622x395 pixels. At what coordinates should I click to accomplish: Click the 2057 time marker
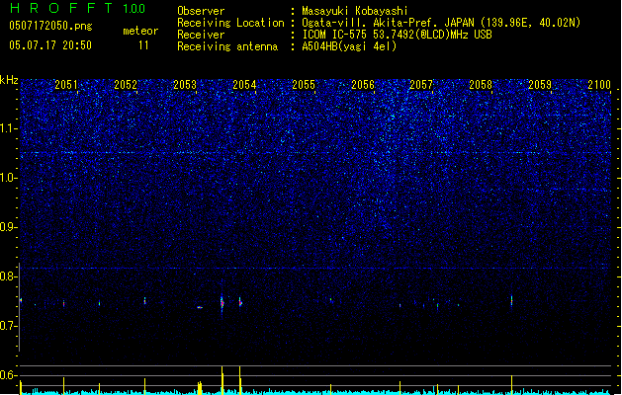[421, 85]
